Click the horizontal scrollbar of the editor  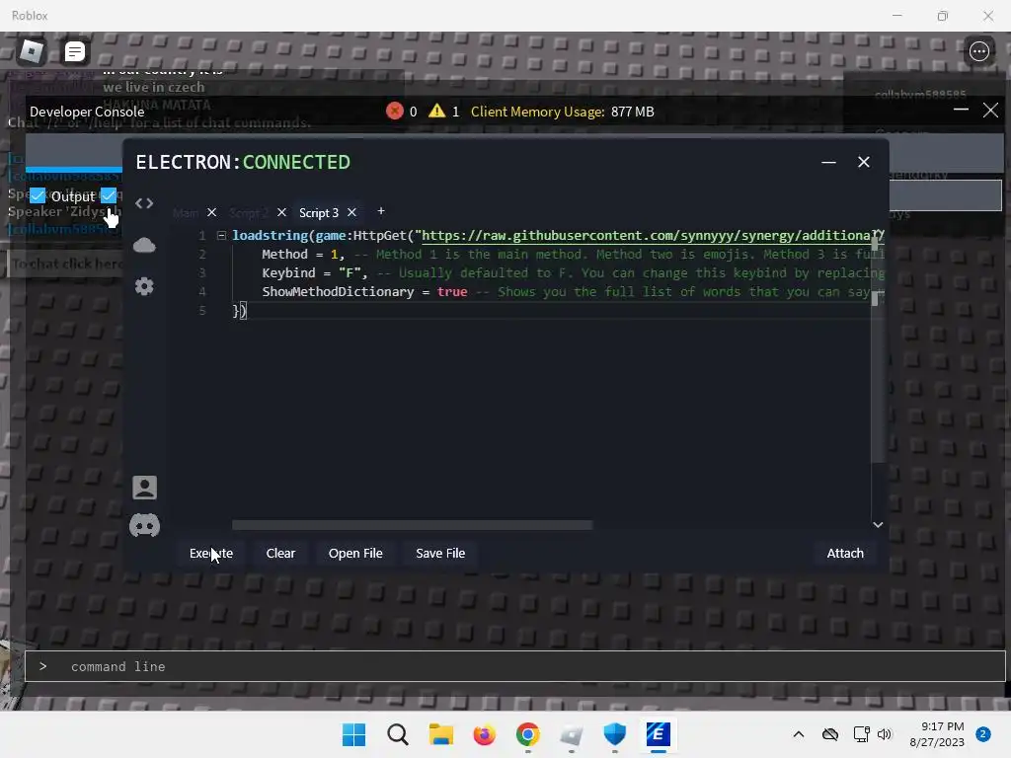412,525
